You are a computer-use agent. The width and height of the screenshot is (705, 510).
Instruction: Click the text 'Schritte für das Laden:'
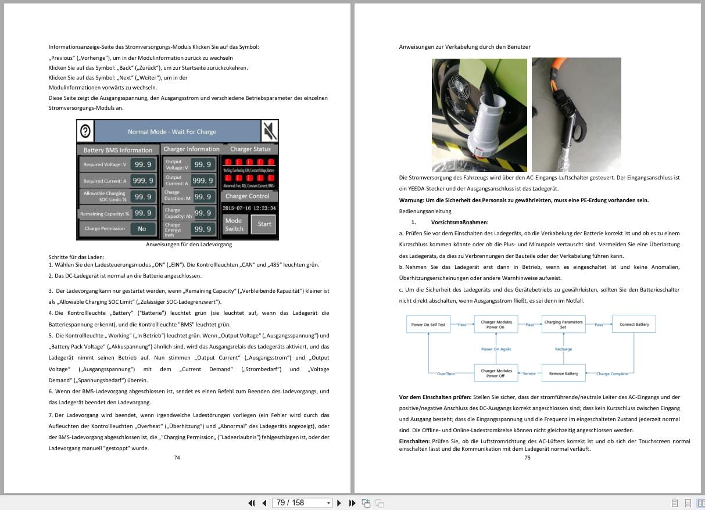tap(76, 257)
